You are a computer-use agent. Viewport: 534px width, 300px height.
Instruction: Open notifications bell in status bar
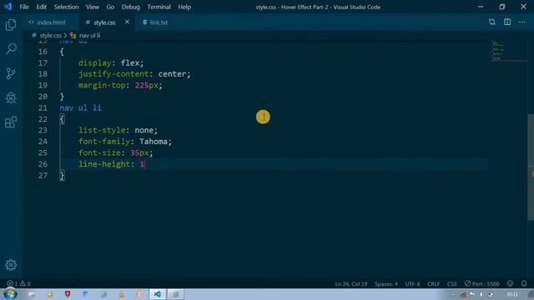[x=524, y=283]
